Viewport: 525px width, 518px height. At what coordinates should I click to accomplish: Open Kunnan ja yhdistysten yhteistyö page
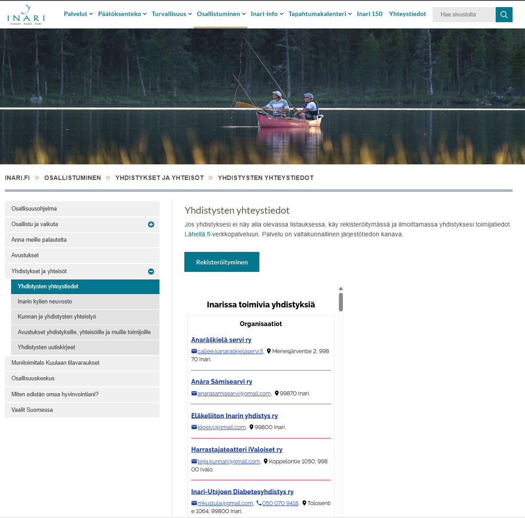click(85, 317)
